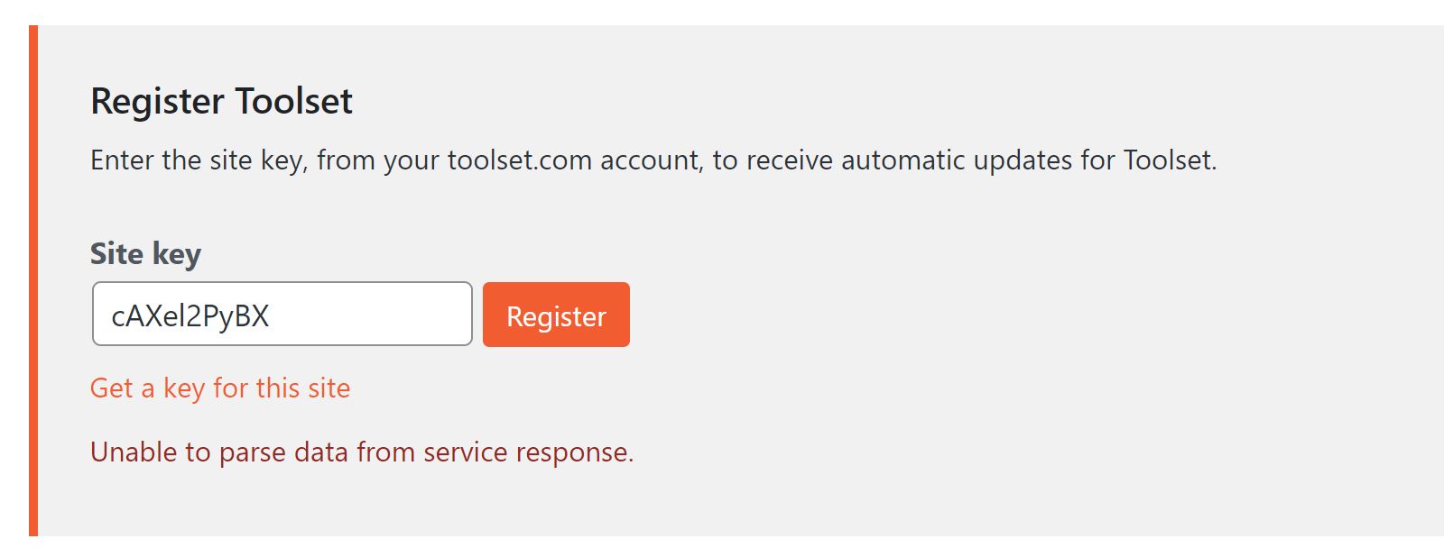Click the site key instructions description text
This screenshot has height=548, width=1444.
(653, 160)
